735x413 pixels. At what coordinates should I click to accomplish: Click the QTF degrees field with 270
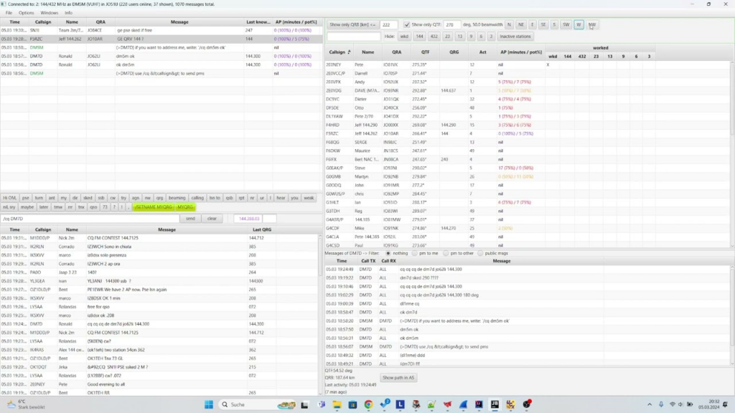[x=452, y=25]
